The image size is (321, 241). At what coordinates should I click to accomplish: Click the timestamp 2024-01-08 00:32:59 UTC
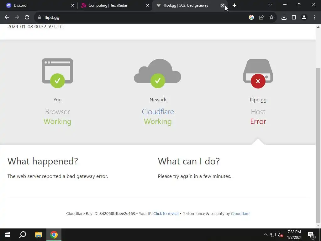35,27
